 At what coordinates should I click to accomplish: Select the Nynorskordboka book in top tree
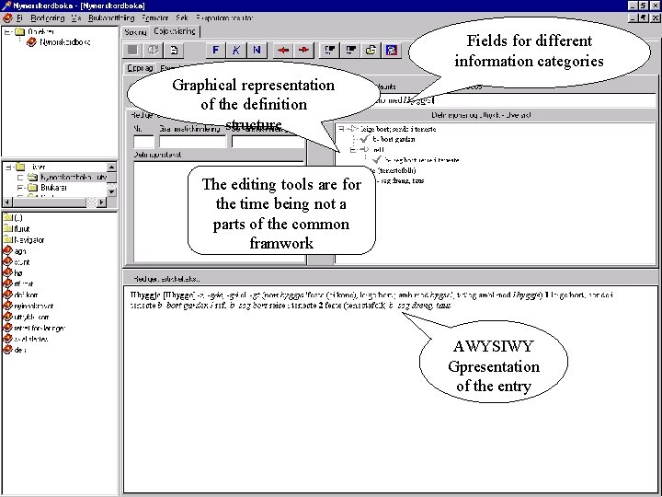point(59,41)
